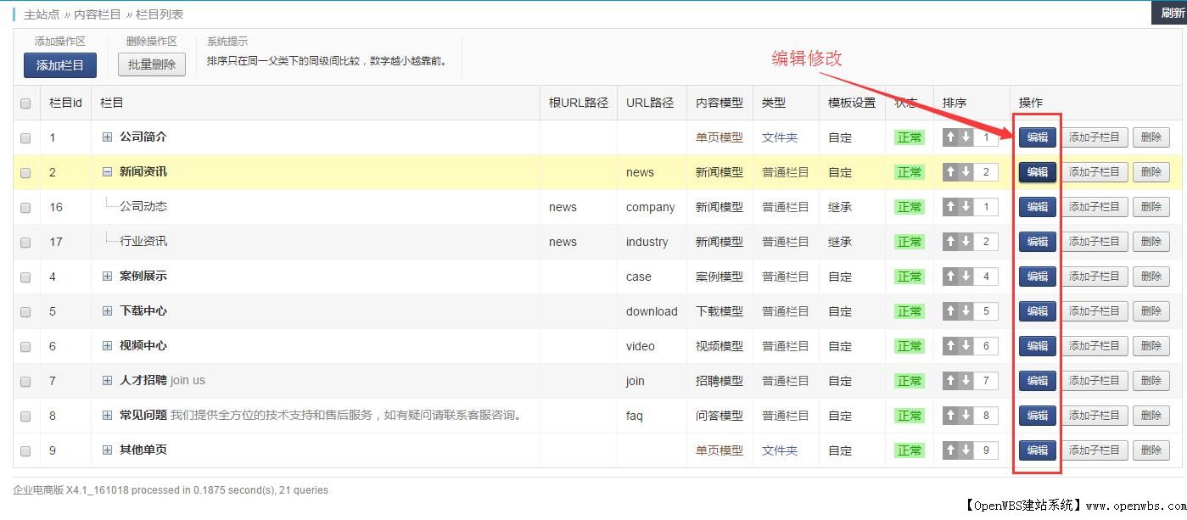1187x520 pixels.
Task: Move 下载中心 down via its arrow icon
Action: [x=966, y=310]
